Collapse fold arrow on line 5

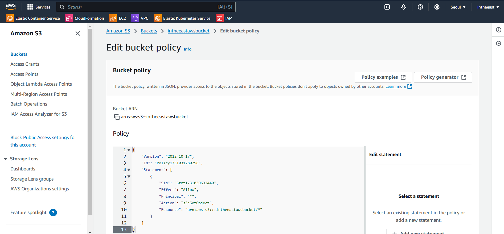[129, 177]
